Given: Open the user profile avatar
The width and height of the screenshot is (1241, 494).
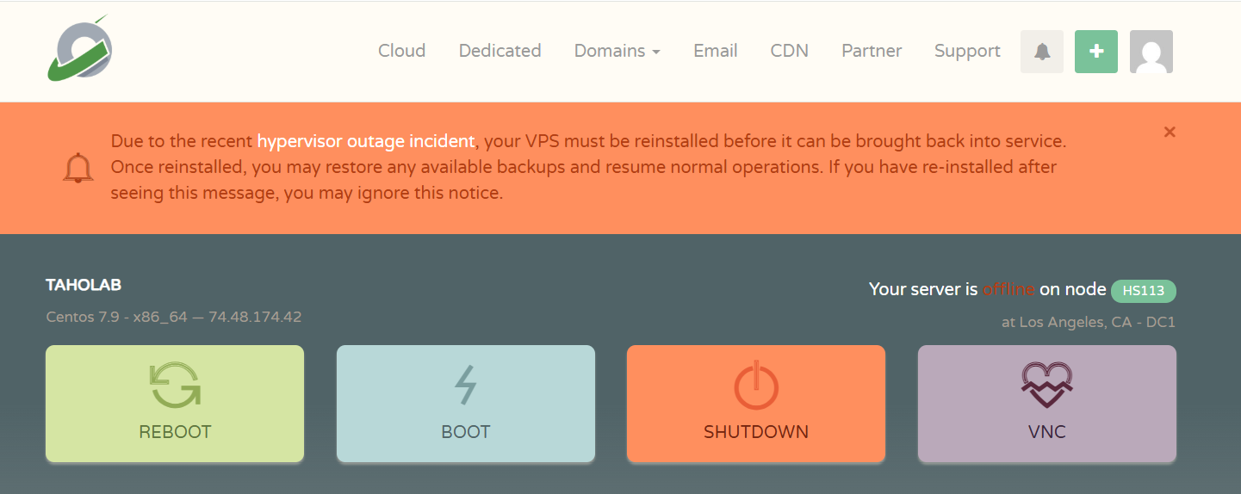Looking at the screenshot, I should tap(1151, 52).
